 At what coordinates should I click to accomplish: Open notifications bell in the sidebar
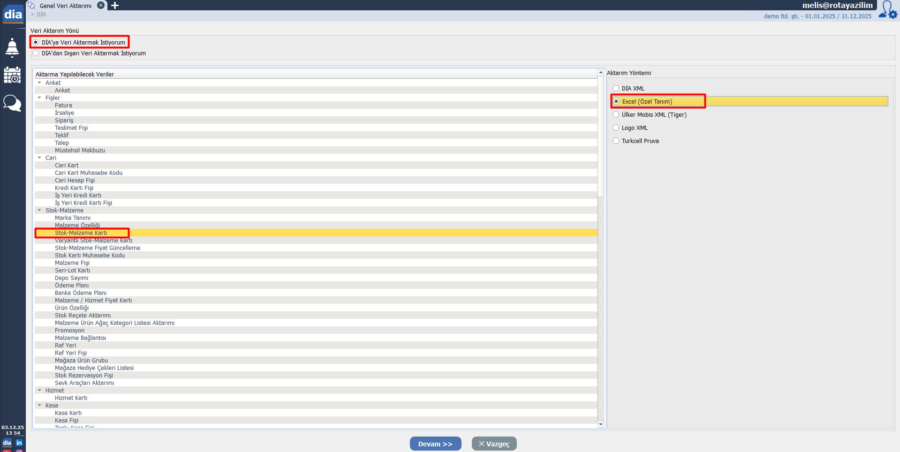click(12, 48)
